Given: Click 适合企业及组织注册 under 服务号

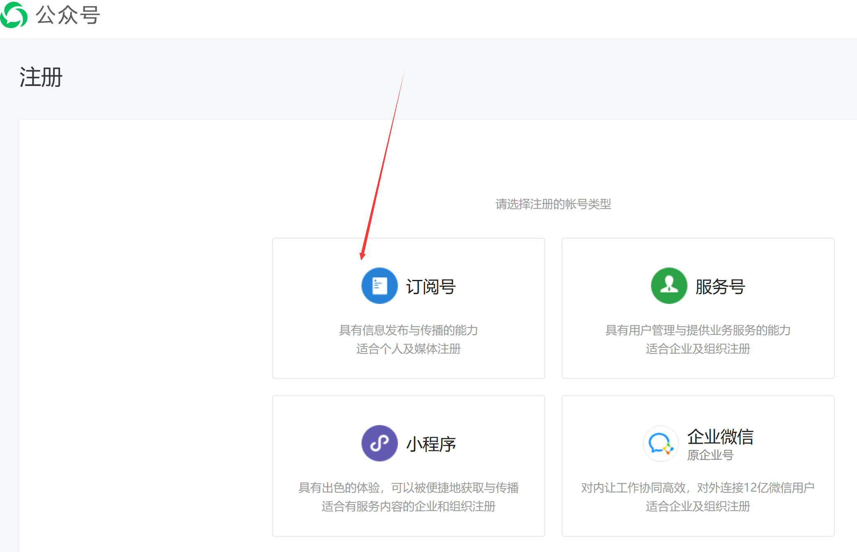Looking at the screenshot, I should click(x=698, y=349).
